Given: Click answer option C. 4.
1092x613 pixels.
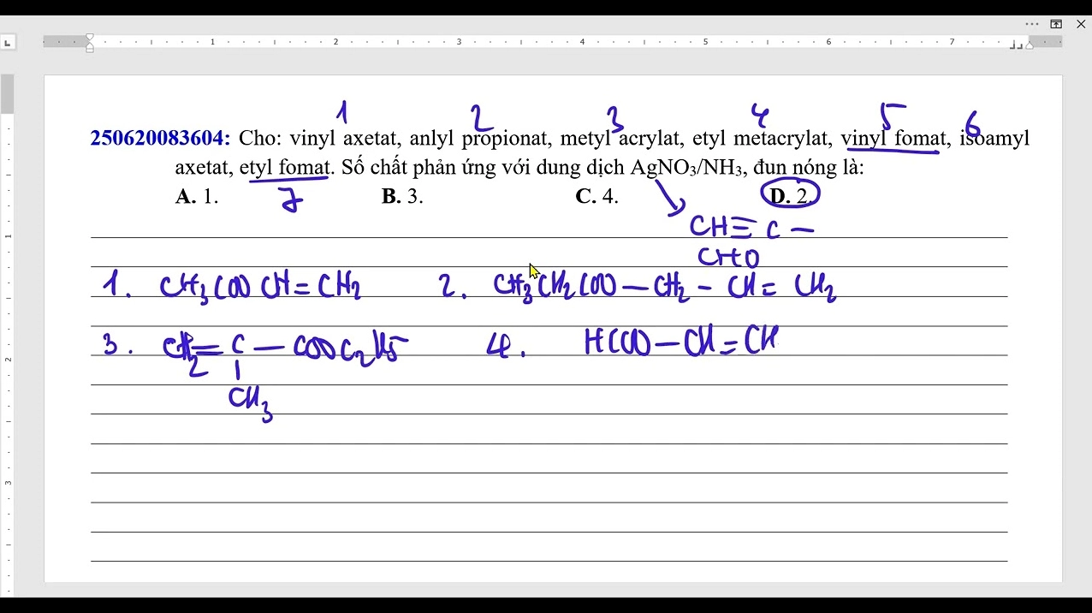Looking at the screenshot, I should click(596, 196).
